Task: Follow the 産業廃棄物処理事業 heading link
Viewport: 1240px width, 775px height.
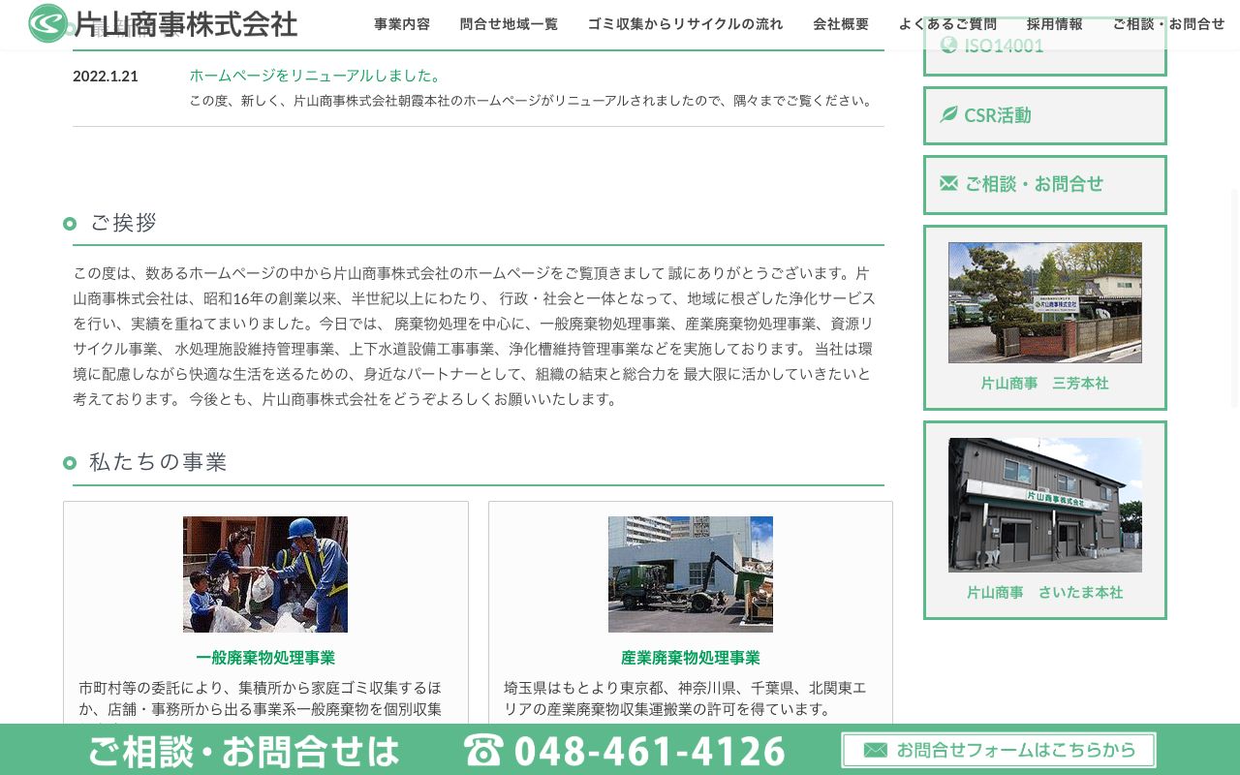Action: pyautogui.click(x=691, y=658)
